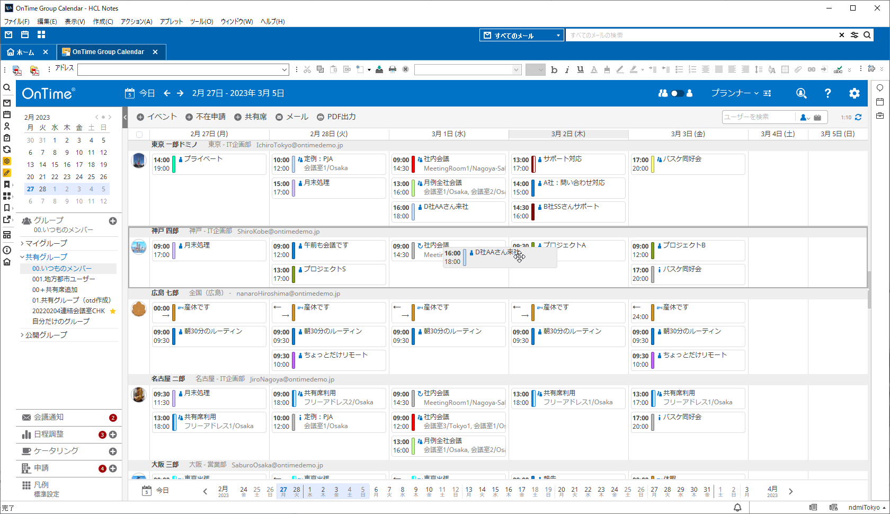
Task: Click the help question mark icon
Action: coord(827,93)
